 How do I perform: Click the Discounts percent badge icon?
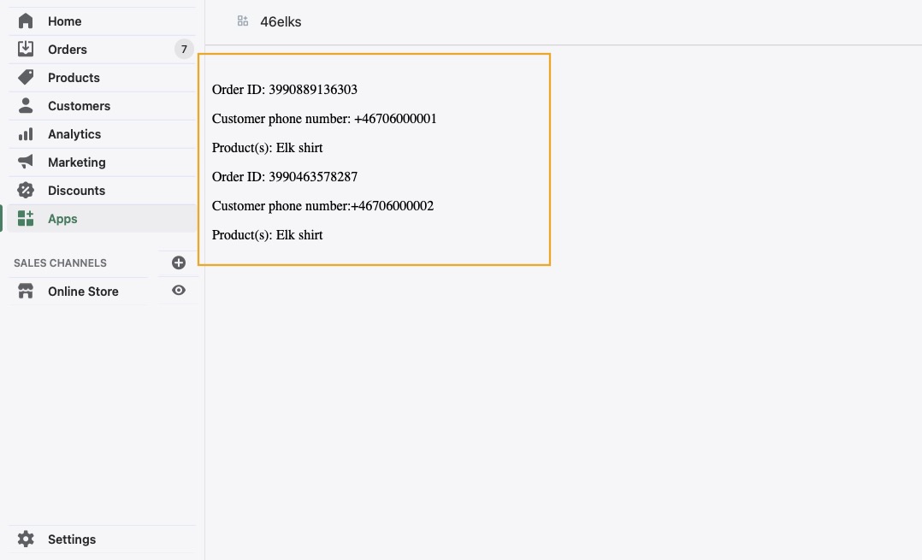click(x=26, y=191)
